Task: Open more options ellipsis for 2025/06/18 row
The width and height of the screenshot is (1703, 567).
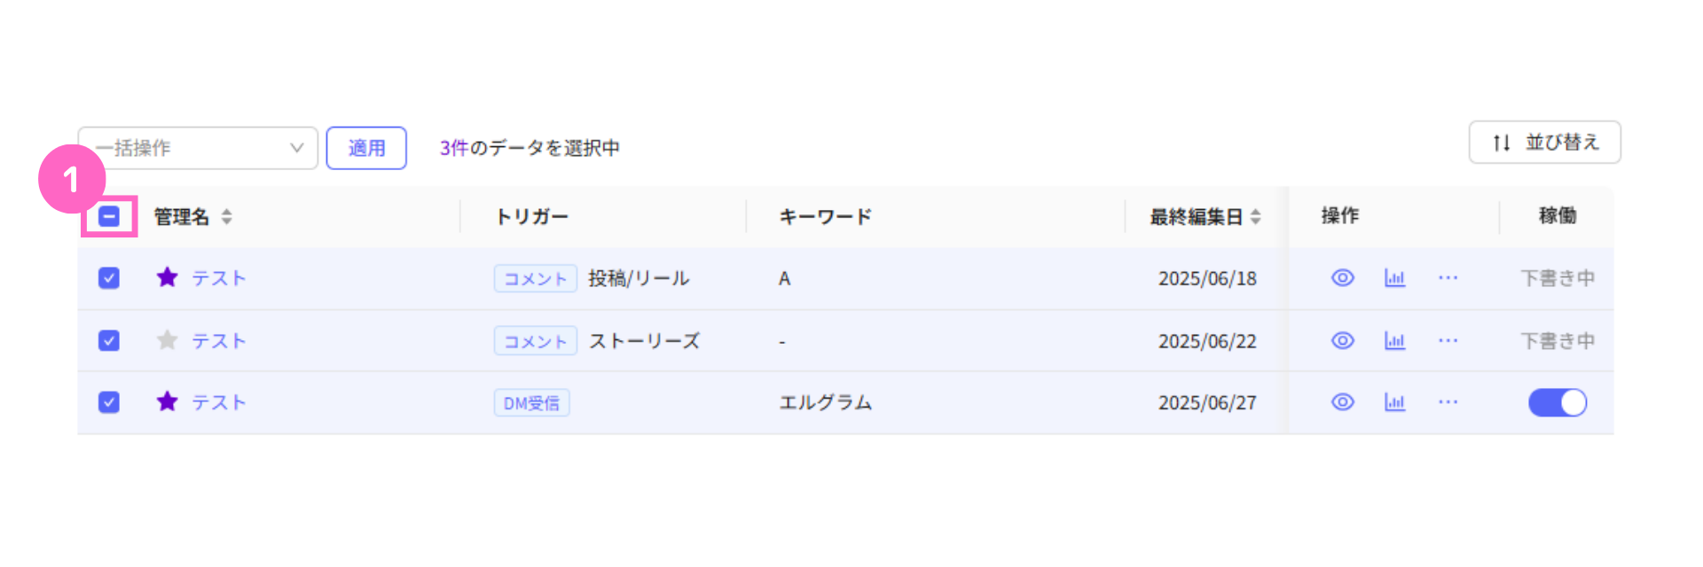Action: pos(1448,278)
